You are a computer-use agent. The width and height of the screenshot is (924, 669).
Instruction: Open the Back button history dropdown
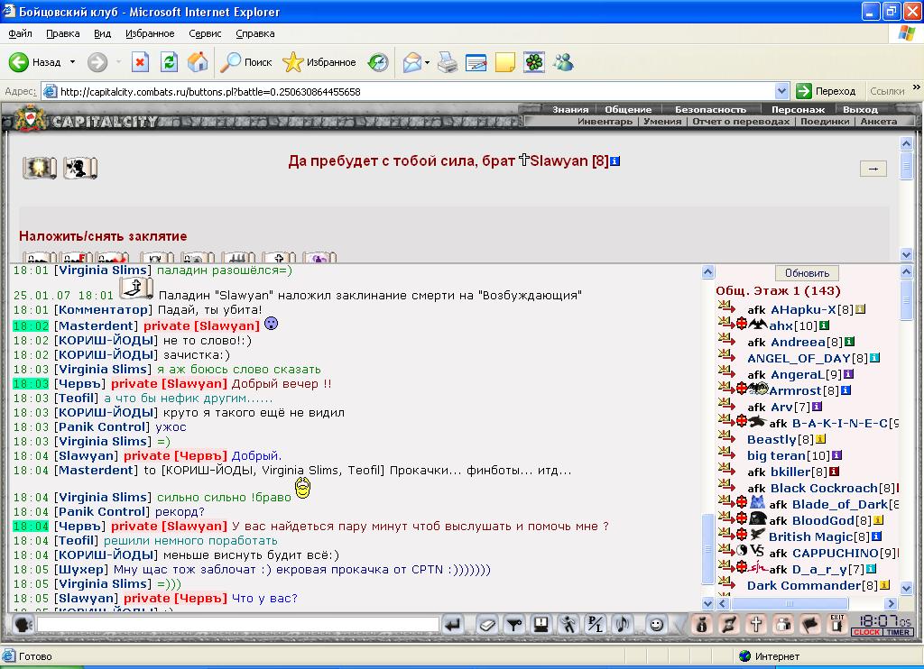pyautogui.click(x=72, y=62)
